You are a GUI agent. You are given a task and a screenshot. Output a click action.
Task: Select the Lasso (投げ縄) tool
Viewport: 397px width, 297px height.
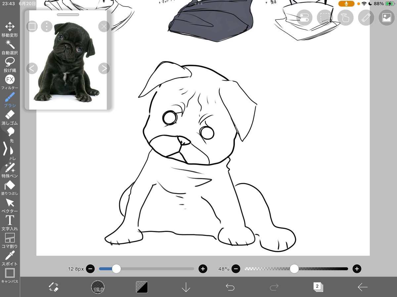coord(10,64)
